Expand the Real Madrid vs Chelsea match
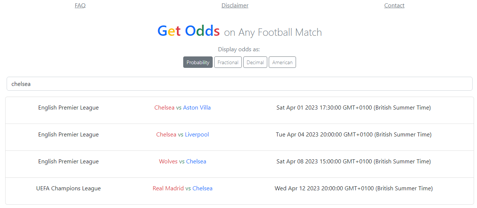This screenshot has width=477, height=208. click(182, 188)
